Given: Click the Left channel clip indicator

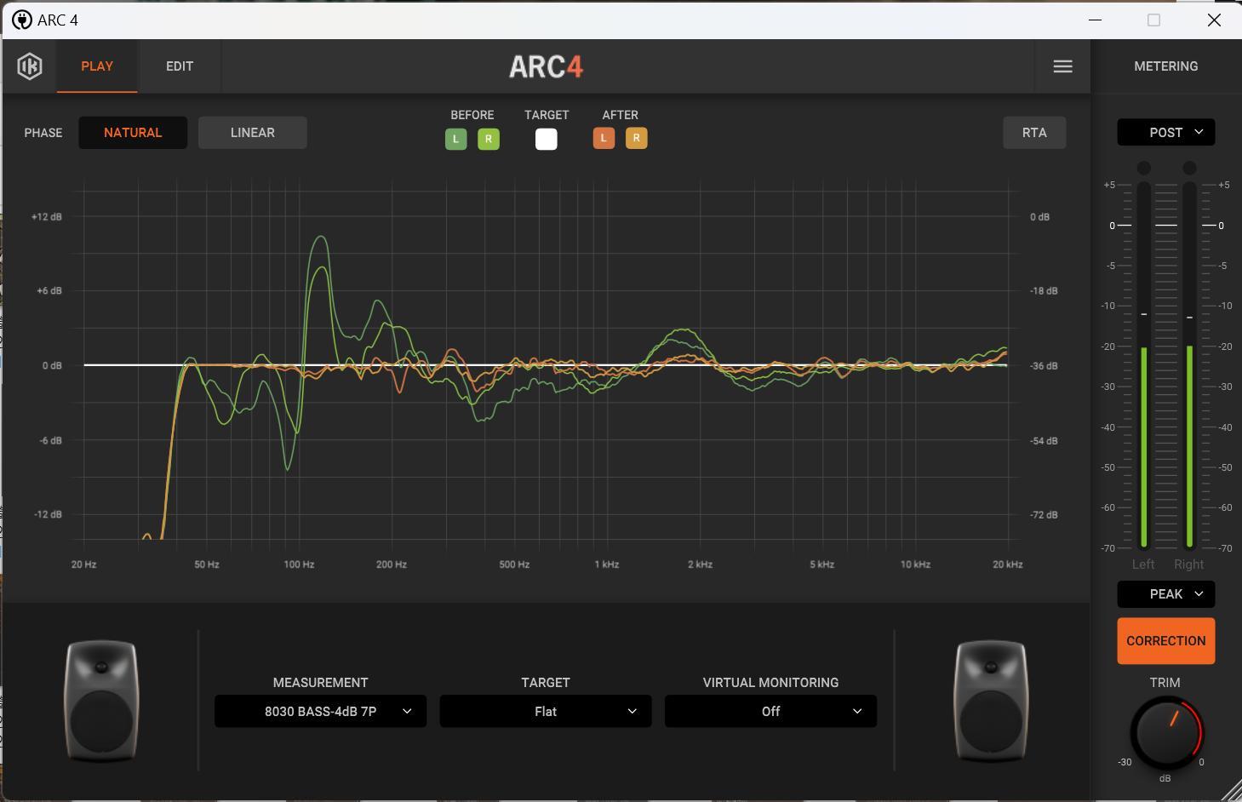Looking at the screenshot, I should tap(1144, 168).
